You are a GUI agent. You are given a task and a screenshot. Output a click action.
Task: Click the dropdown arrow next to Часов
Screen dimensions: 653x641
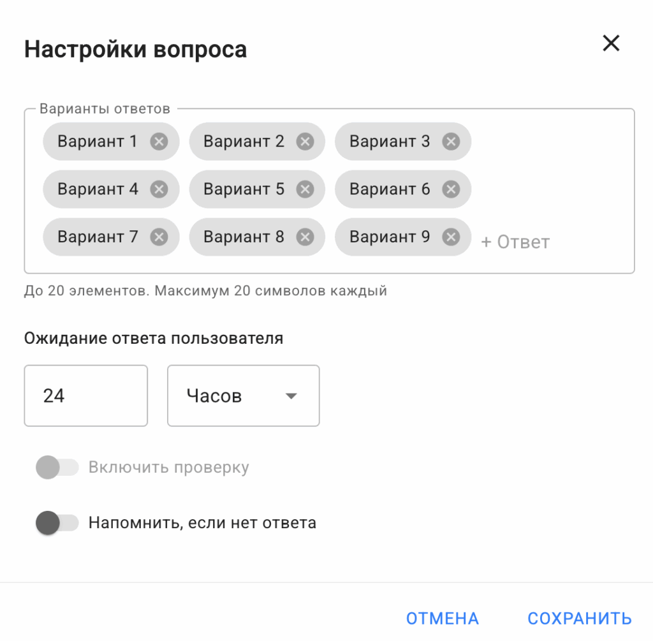291,396
